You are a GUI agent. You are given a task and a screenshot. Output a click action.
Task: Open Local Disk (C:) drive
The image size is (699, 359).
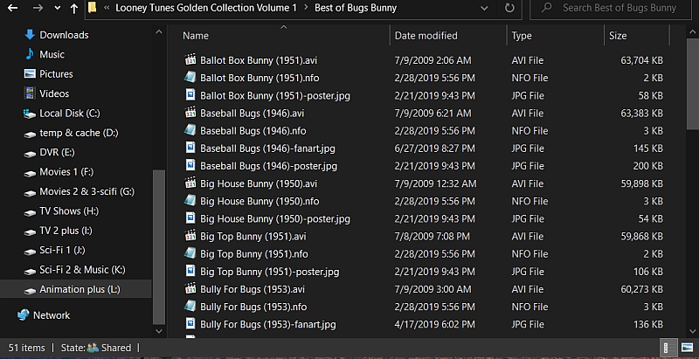coord(69,114)
